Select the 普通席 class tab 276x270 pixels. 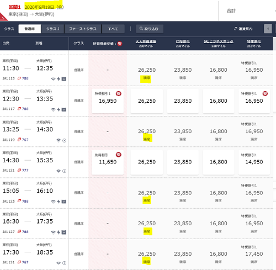(x=30, y=29)
